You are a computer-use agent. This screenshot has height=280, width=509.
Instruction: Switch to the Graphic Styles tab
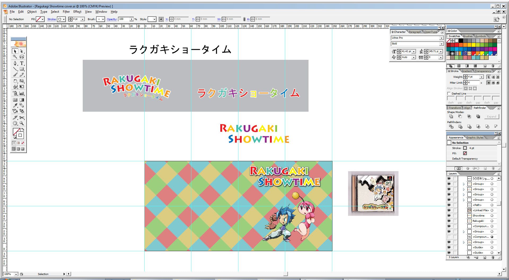(475, 137)
